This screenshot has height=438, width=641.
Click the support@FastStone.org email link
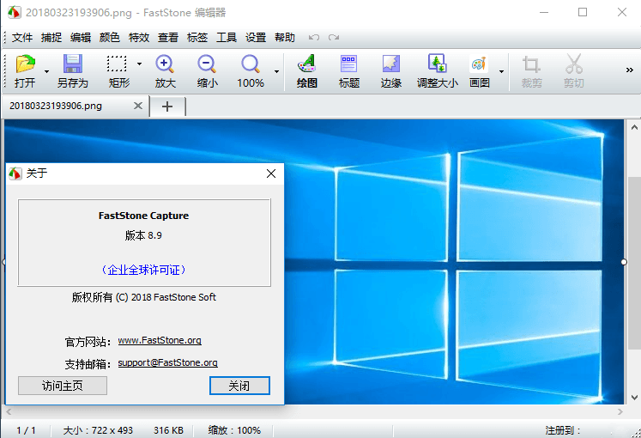167,362
